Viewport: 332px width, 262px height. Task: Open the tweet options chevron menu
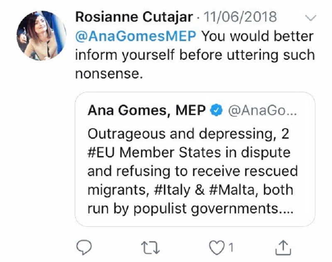310,17
